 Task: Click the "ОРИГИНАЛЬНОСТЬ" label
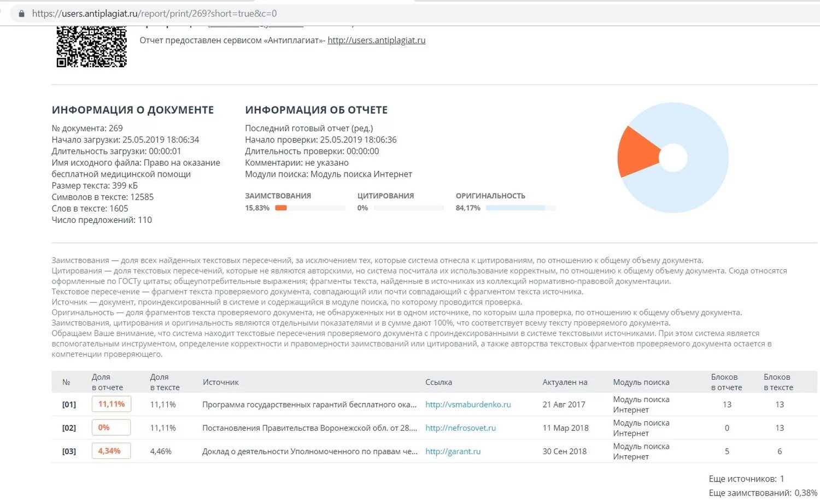(490, 196)
